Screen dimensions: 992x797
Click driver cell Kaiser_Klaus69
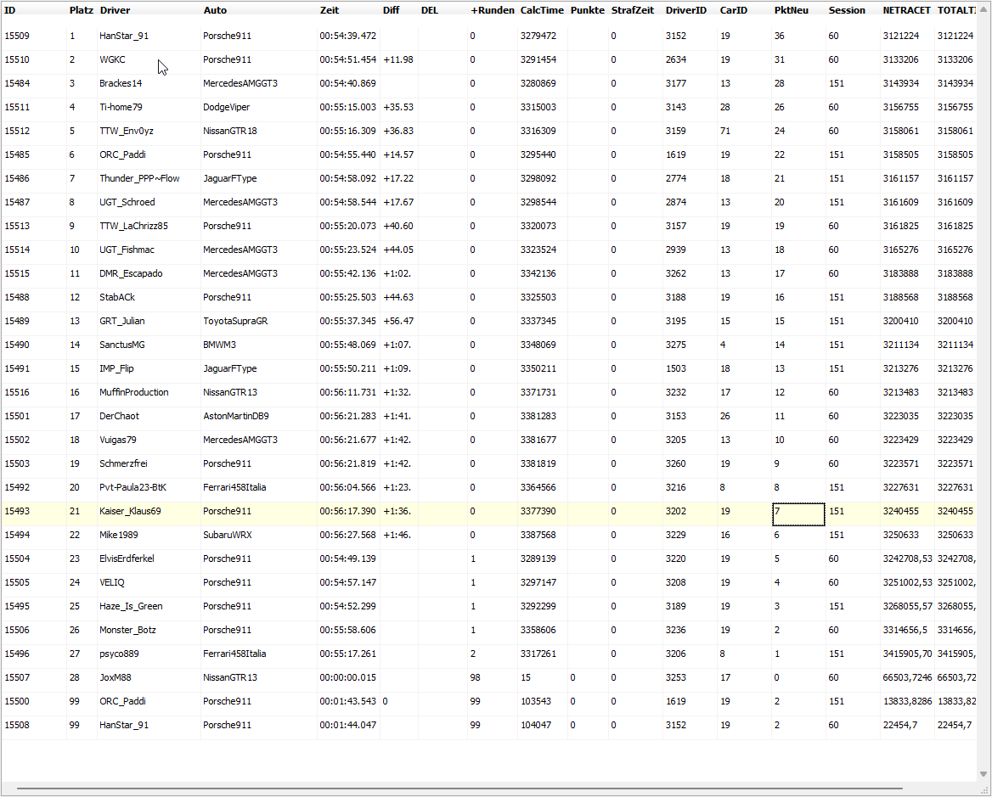(130, 512)
